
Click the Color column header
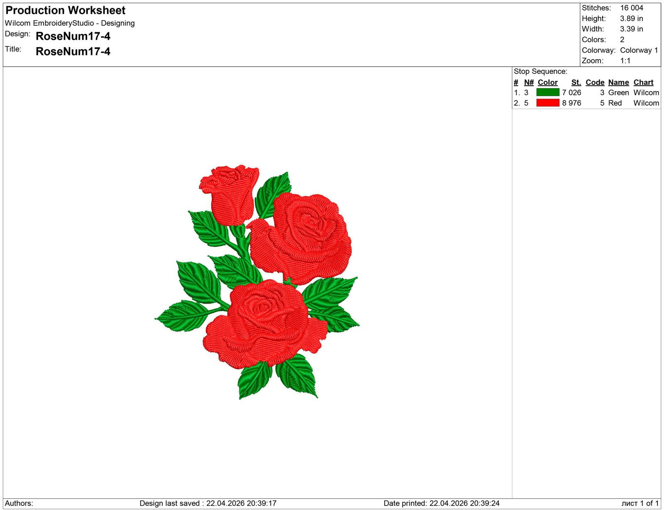(x=547, y=82)
